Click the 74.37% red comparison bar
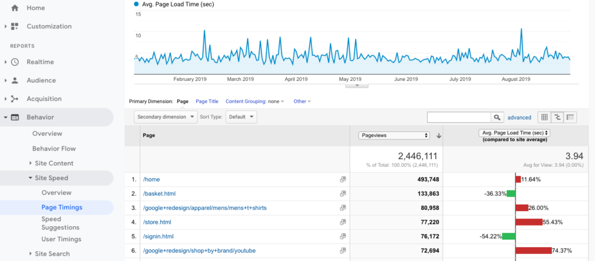 pyautogui.click(x=533, y=251)
